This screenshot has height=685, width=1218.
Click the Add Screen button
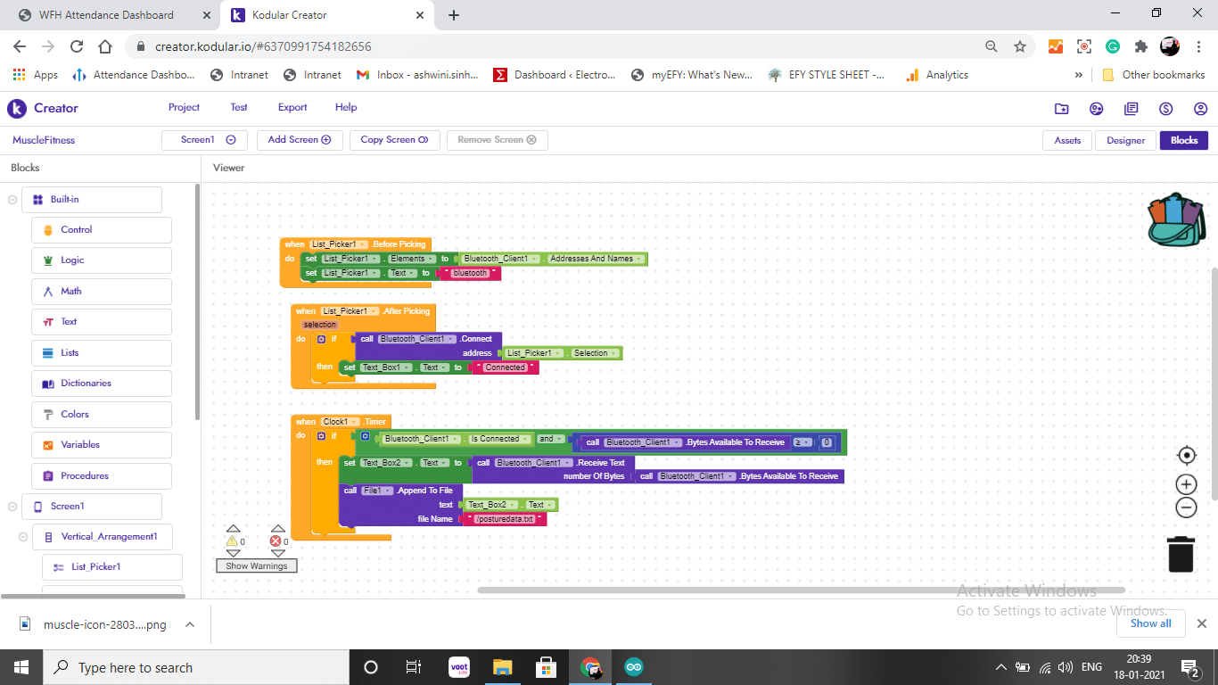point(300,140)
